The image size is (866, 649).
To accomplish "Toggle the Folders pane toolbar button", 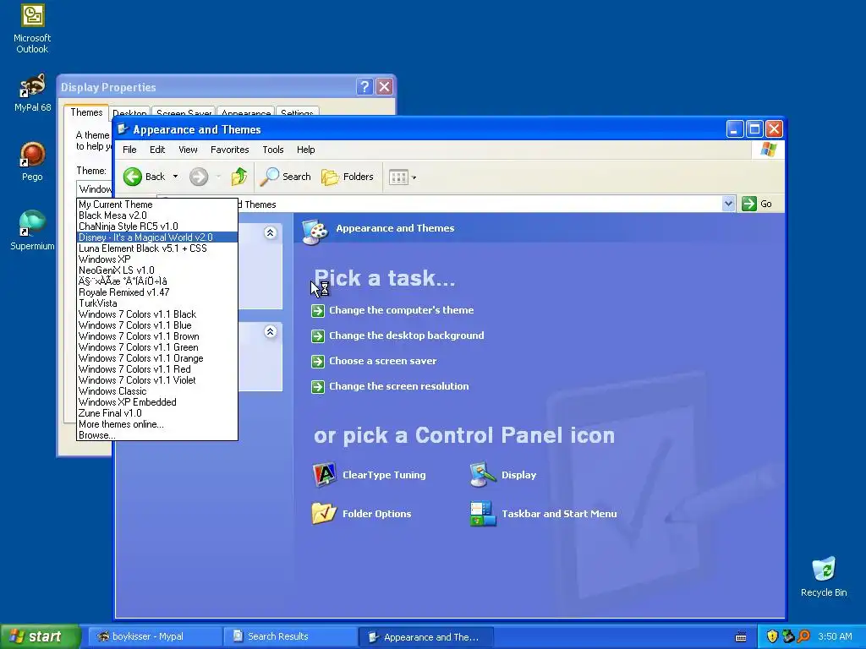I will click(x=348, y=177).
